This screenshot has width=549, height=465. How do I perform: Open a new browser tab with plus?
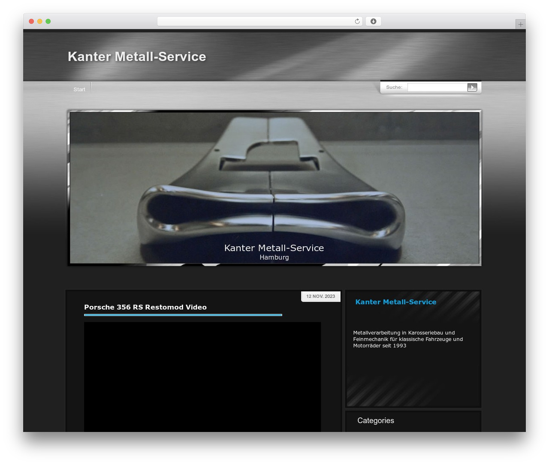pos(520,24)
